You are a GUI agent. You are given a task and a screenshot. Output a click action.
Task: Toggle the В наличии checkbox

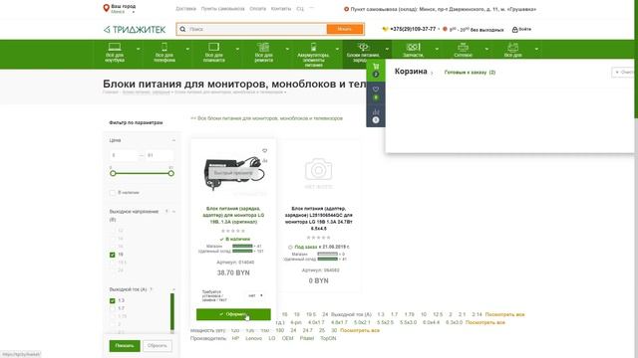point(113,192)
